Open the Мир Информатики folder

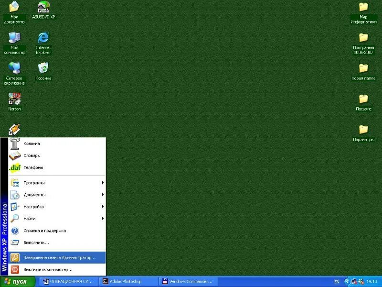[363, 13]
